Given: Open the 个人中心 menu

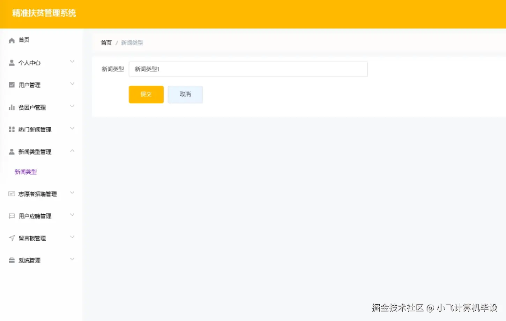Looking at the screenshot, I should [41, 63].
